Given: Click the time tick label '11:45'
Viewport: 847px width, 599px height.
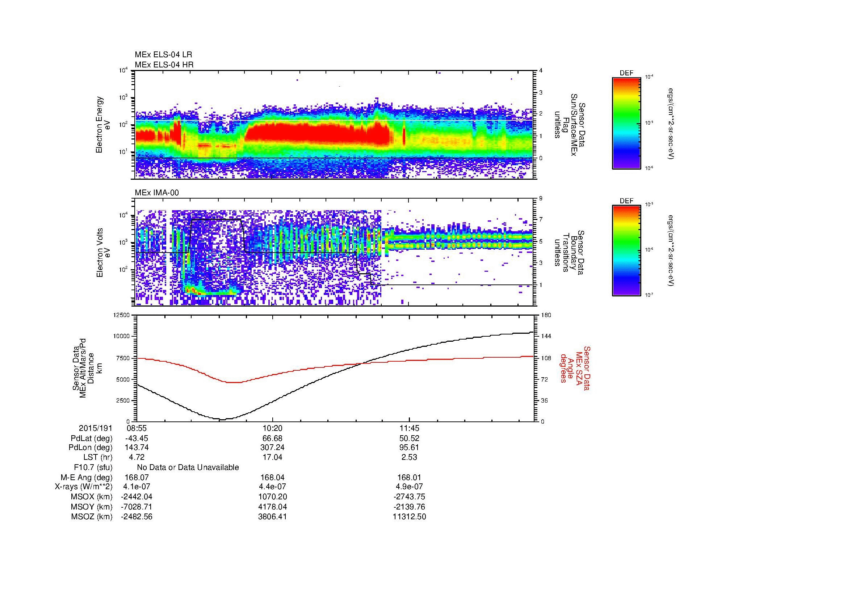Looking at the screenshot, I should [409, 428].
